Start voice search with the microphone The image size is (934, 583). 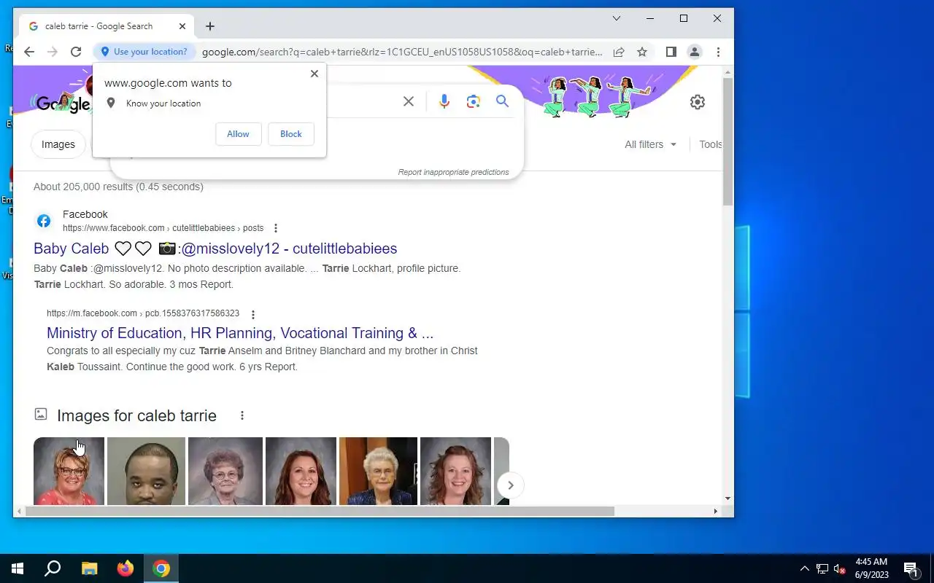click(x=444, y=101)
